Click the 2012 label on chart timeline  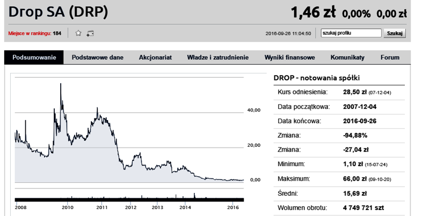coord(131,207)
